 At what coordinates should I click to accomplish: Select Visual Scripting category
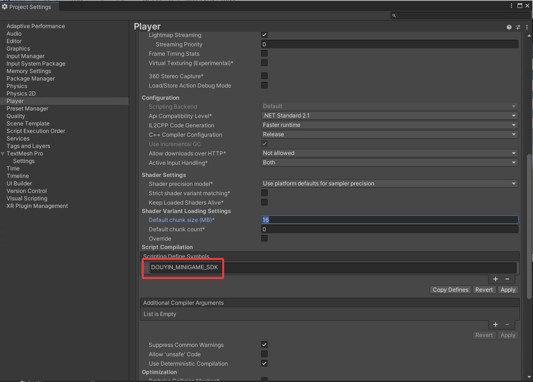coord(27,198)
